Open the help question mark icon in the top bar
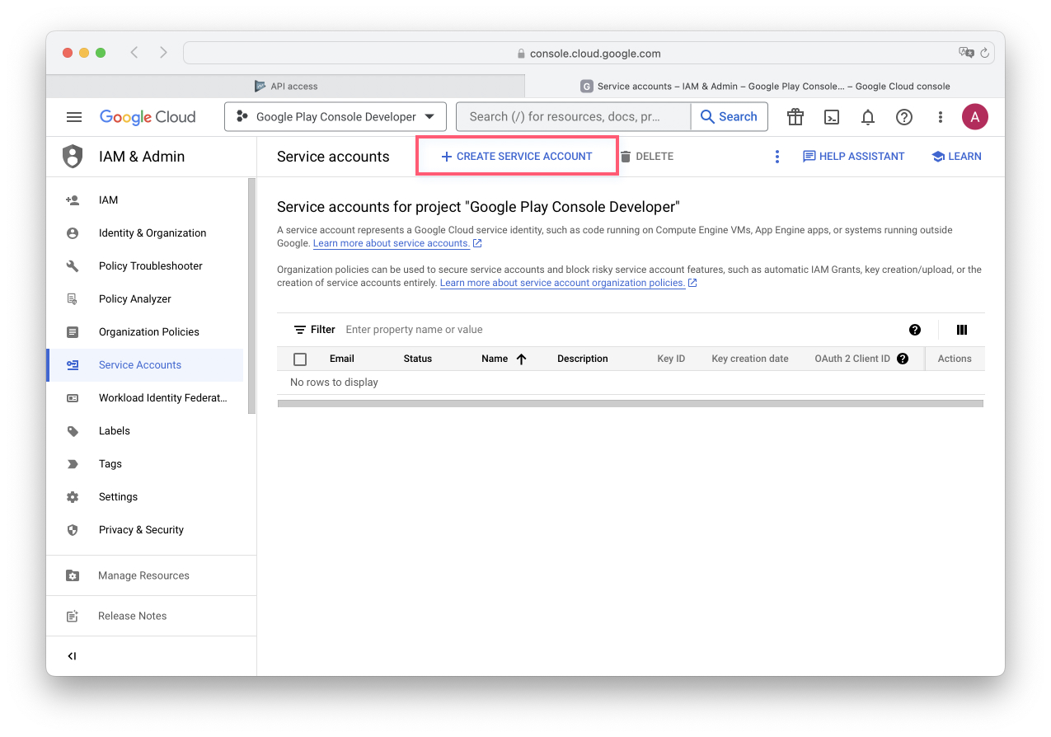1051x737 pixels. click(904, 117)
